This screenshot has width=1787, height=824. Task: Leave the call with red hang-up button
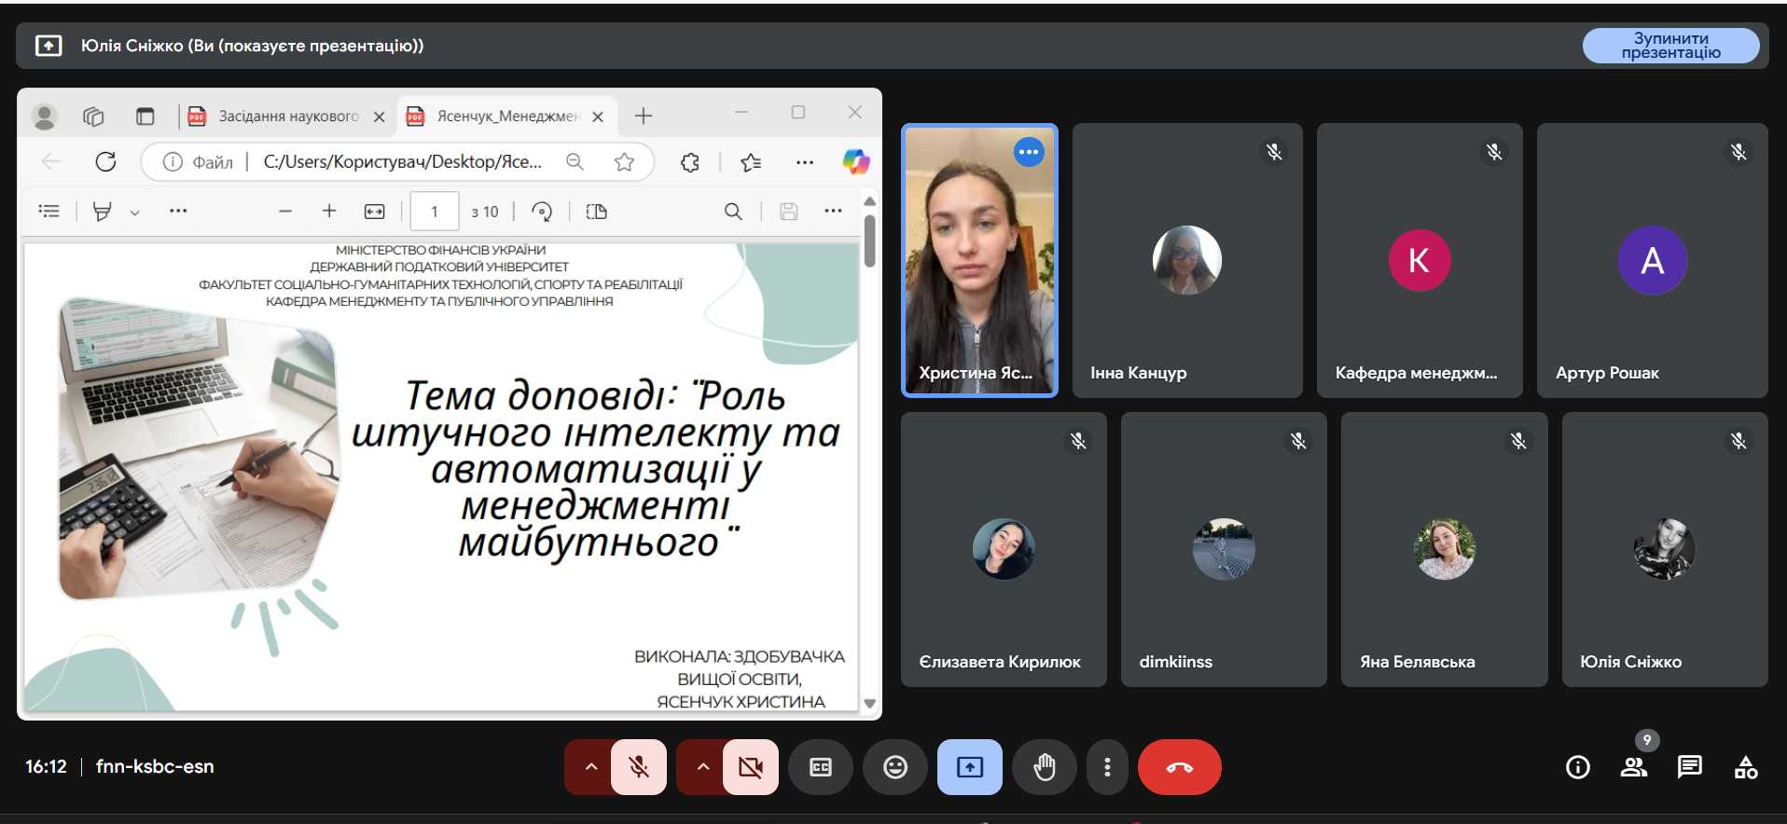1180,767
